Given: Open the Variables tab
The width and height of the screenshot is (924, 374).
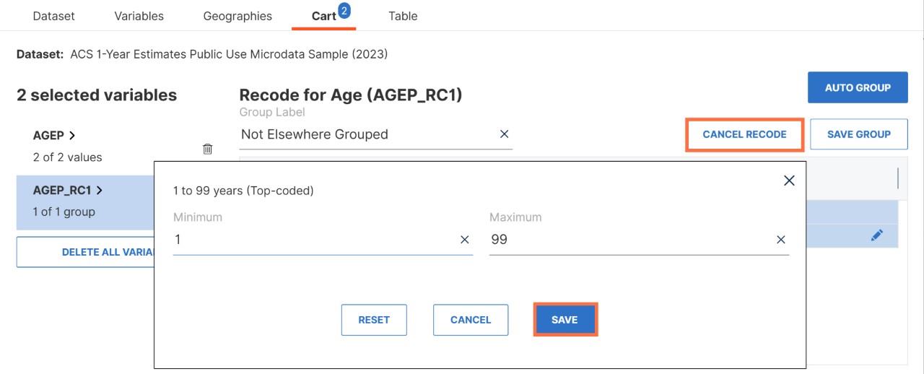Looking at the screenshot, I should [139, 16].
